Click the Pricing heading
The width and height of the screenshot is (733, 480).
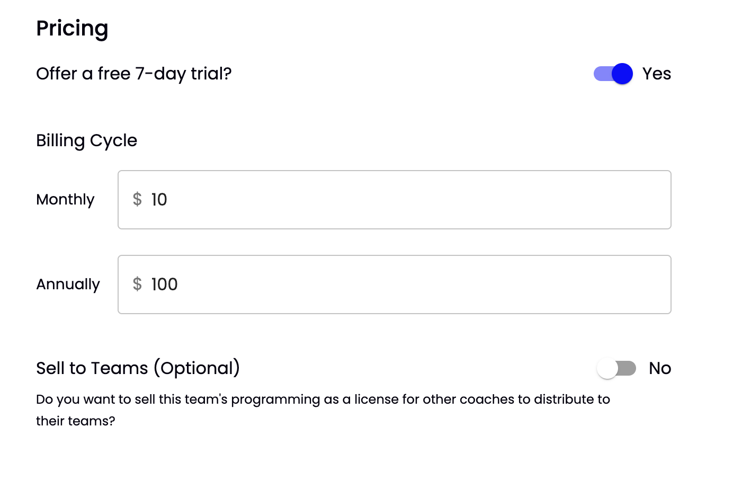(72, 28)
